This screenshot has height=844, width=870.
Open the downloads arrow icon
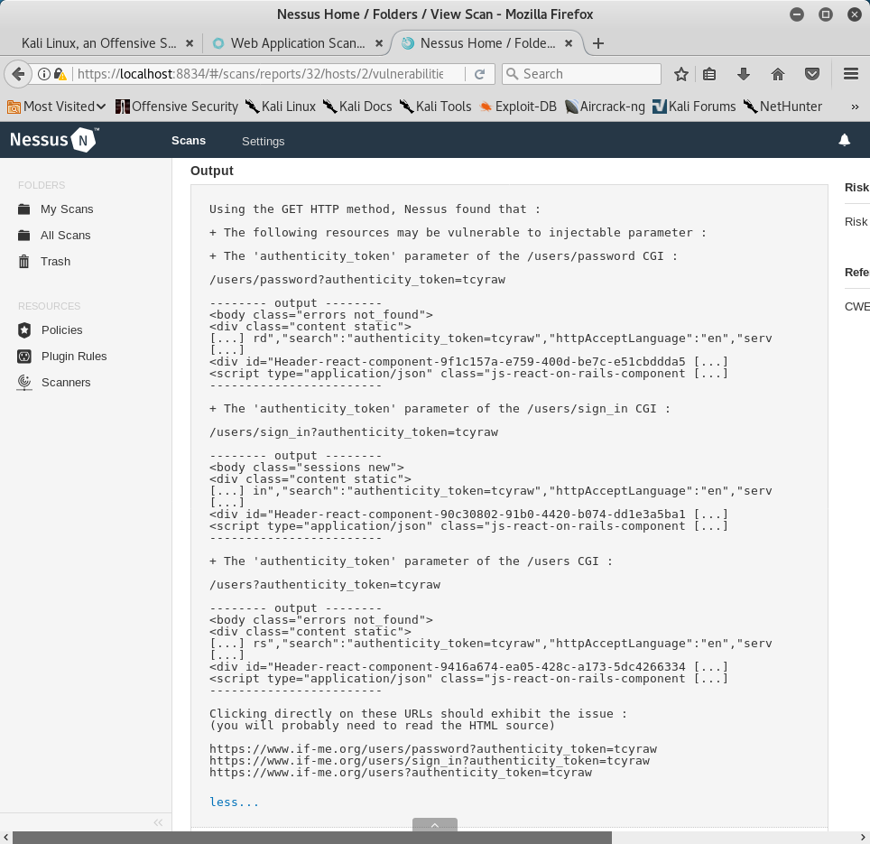click(x=744, y=74)
